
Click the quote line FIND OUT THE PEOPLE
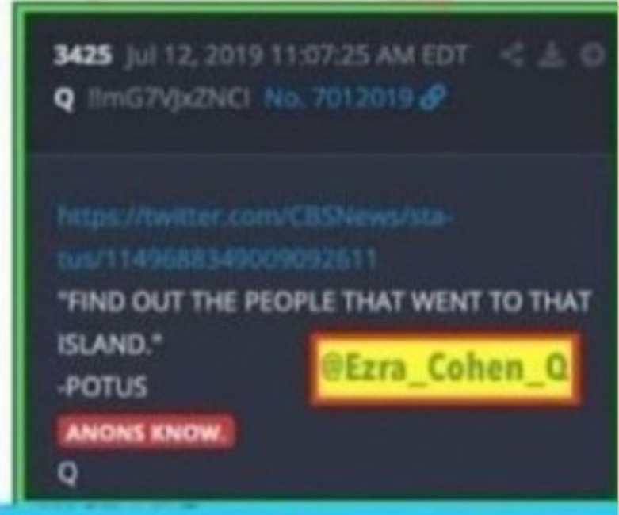(324, 302)
